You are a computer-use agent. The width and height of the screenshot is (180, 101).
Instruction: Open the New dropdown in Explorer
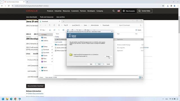pos(43,30)
